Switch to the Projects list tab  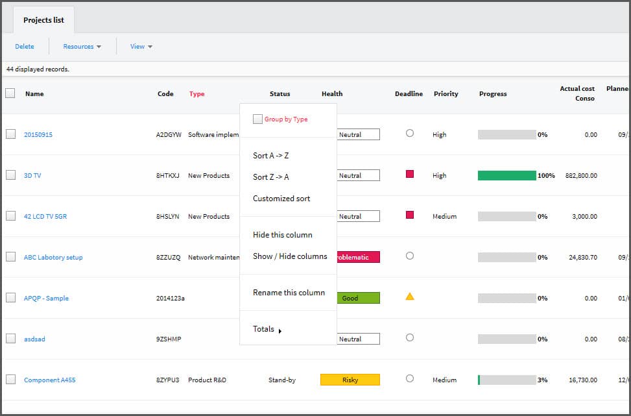(x=43, y=20)
